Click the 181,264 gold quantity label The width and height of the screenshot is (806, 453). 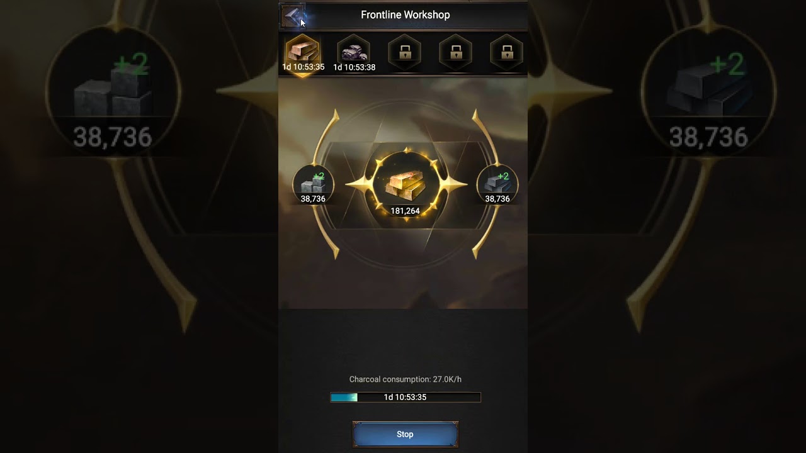click(x=405, y=211)
